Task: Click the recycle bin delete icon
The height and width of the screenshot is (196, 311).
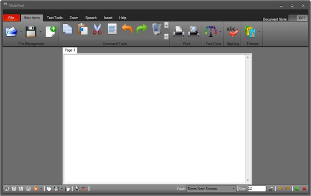Action: pos(157,29)
